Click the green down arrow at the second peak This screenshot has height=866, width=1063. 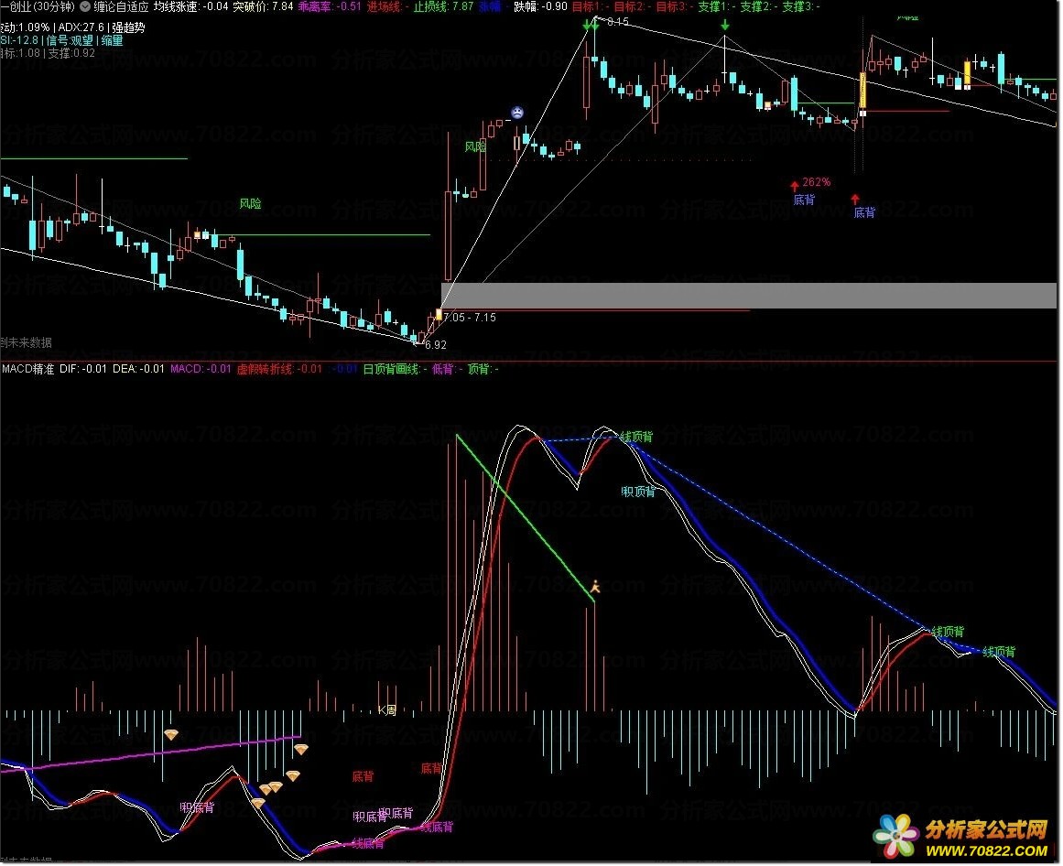[725, 26]
